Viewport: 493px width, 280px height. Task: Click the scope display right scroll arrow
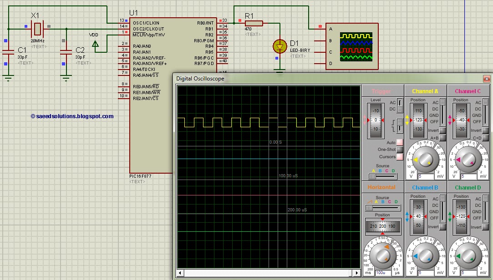[x=357, y=273]
